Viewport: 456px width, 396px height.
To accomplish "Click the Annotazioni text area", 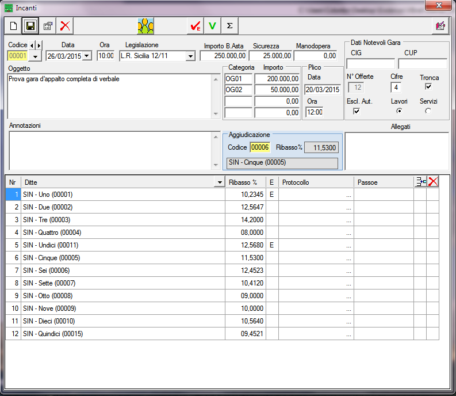I will [x=110, y=151].
